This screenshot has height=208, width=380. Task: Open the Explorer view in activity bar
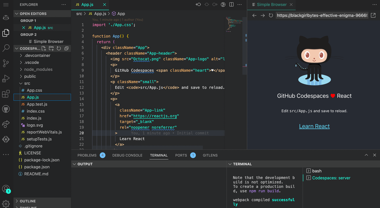tap(6, 33)
